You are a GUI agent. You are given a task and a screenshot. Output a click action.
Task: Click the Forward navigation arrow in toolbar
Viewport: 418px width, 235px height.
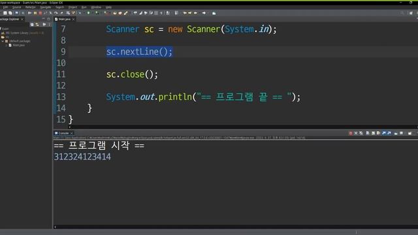pos(204,13)
